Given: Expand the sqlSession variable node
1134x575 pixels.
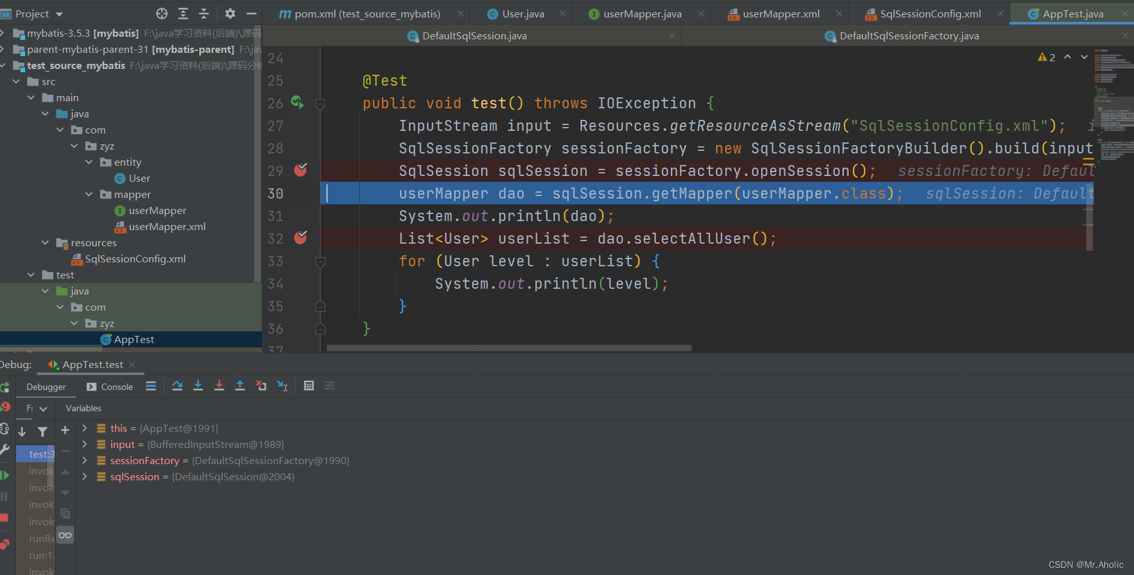Looking at the screenshot, I should (x=85, y=476).
